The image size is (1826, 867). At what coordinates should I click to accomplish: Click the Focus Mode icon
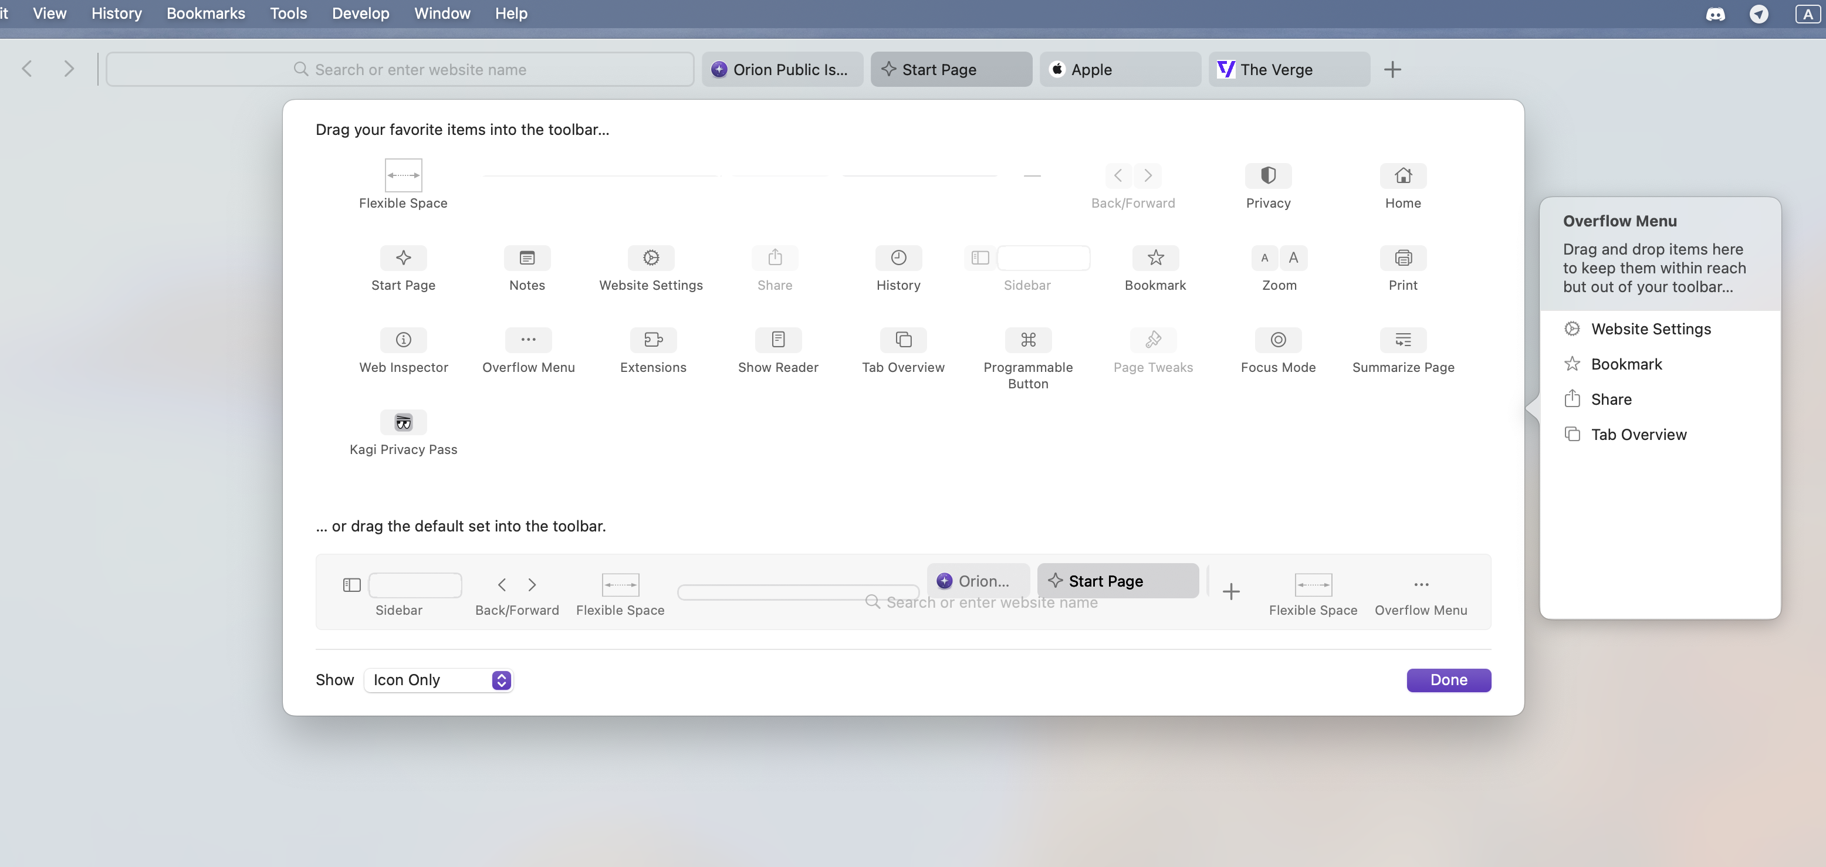click(x=1277, y=340)
